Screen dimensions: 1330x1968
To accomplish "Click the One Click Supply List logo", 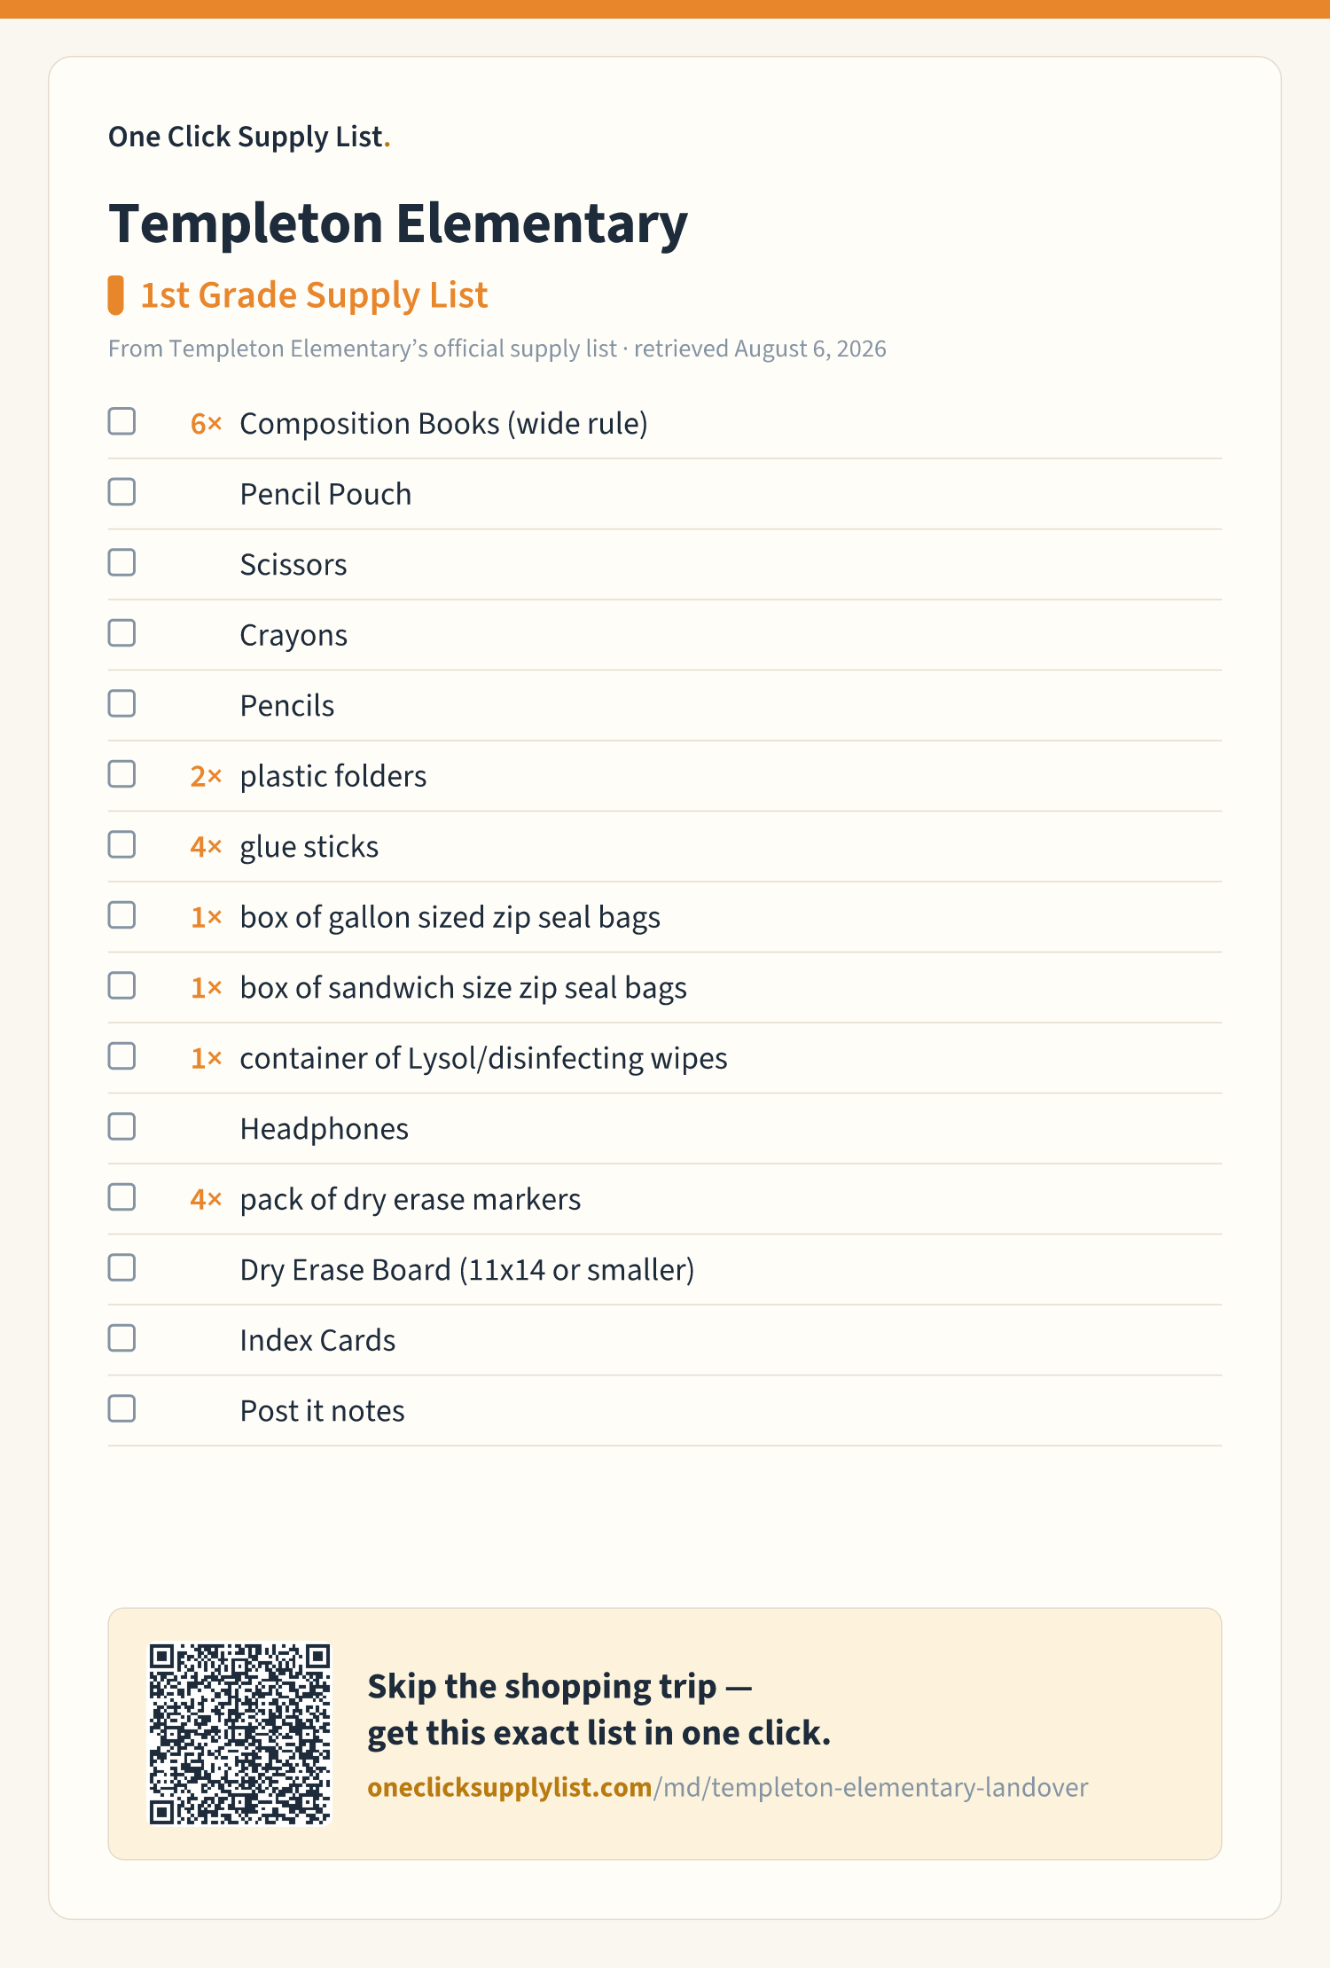I will click(249, 137).
